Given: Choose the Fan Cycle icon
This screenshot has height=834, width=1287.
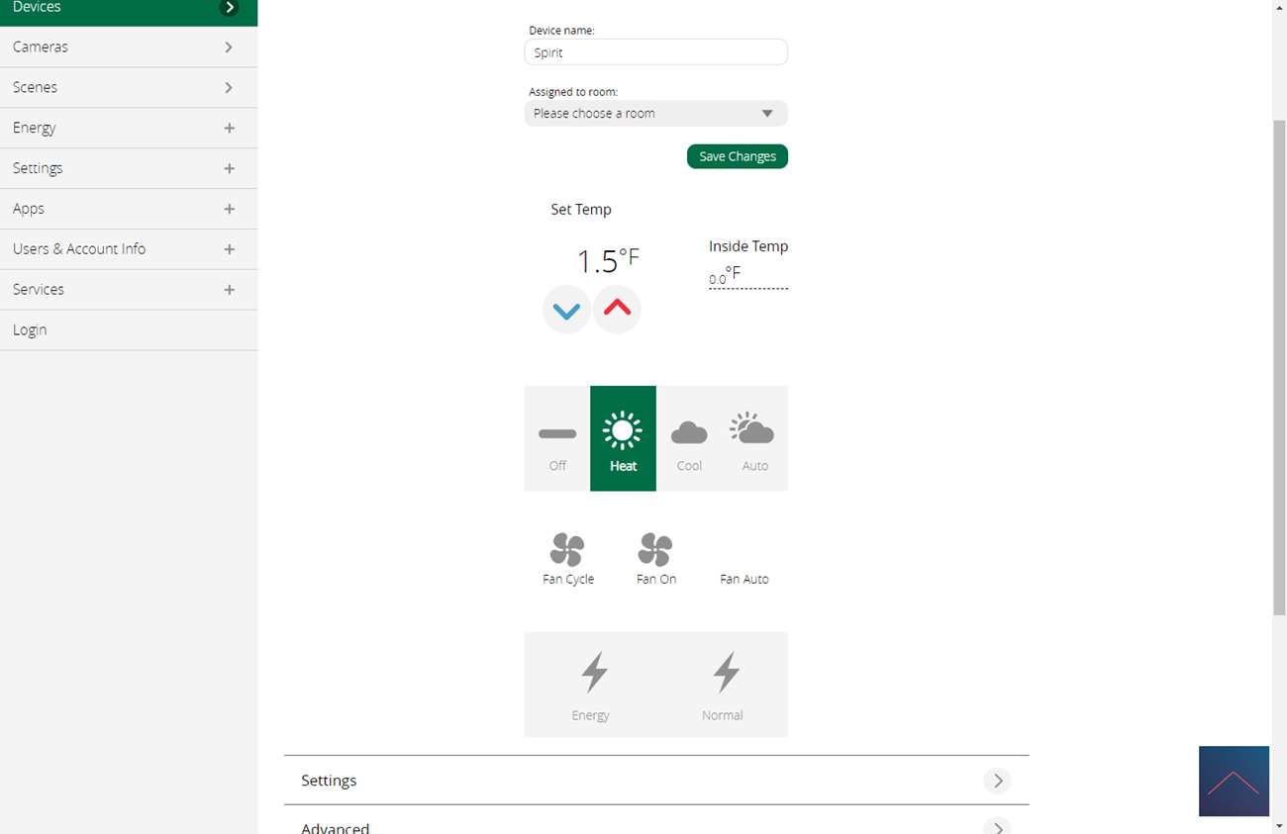Looking at the screenshot, I should coord(567,551).
